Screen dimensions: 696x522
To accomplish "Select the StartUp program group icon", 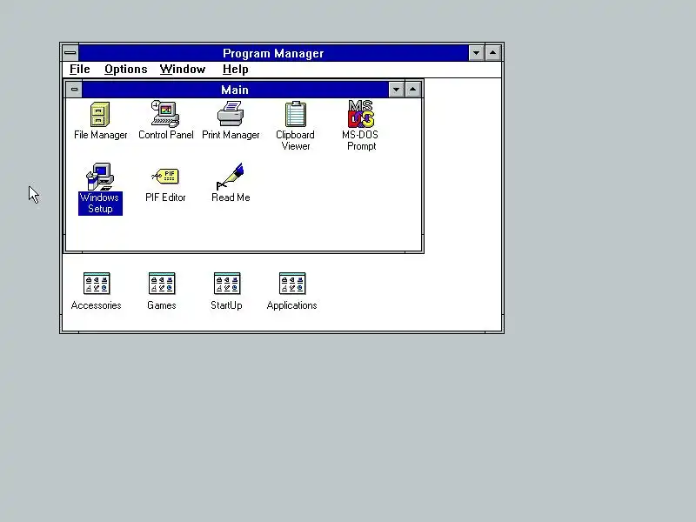I will tap(227, 284).
